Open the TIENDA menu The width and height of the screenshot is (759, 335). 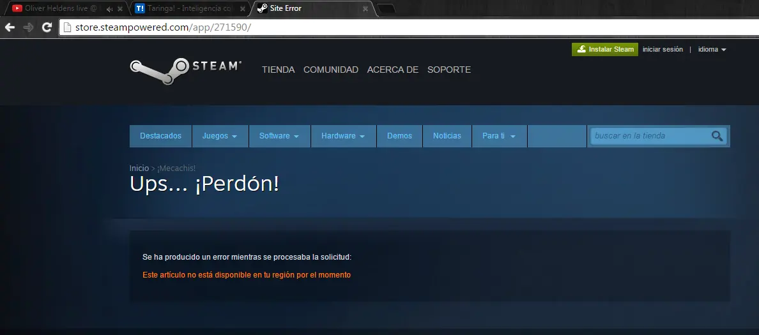(x=279, y=70)
